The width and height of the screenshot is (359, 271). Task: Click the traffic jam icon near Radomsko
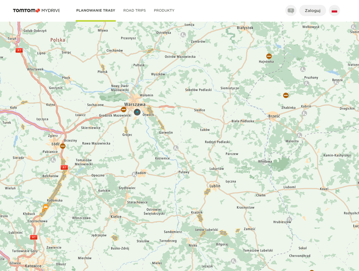pos(45,206)
